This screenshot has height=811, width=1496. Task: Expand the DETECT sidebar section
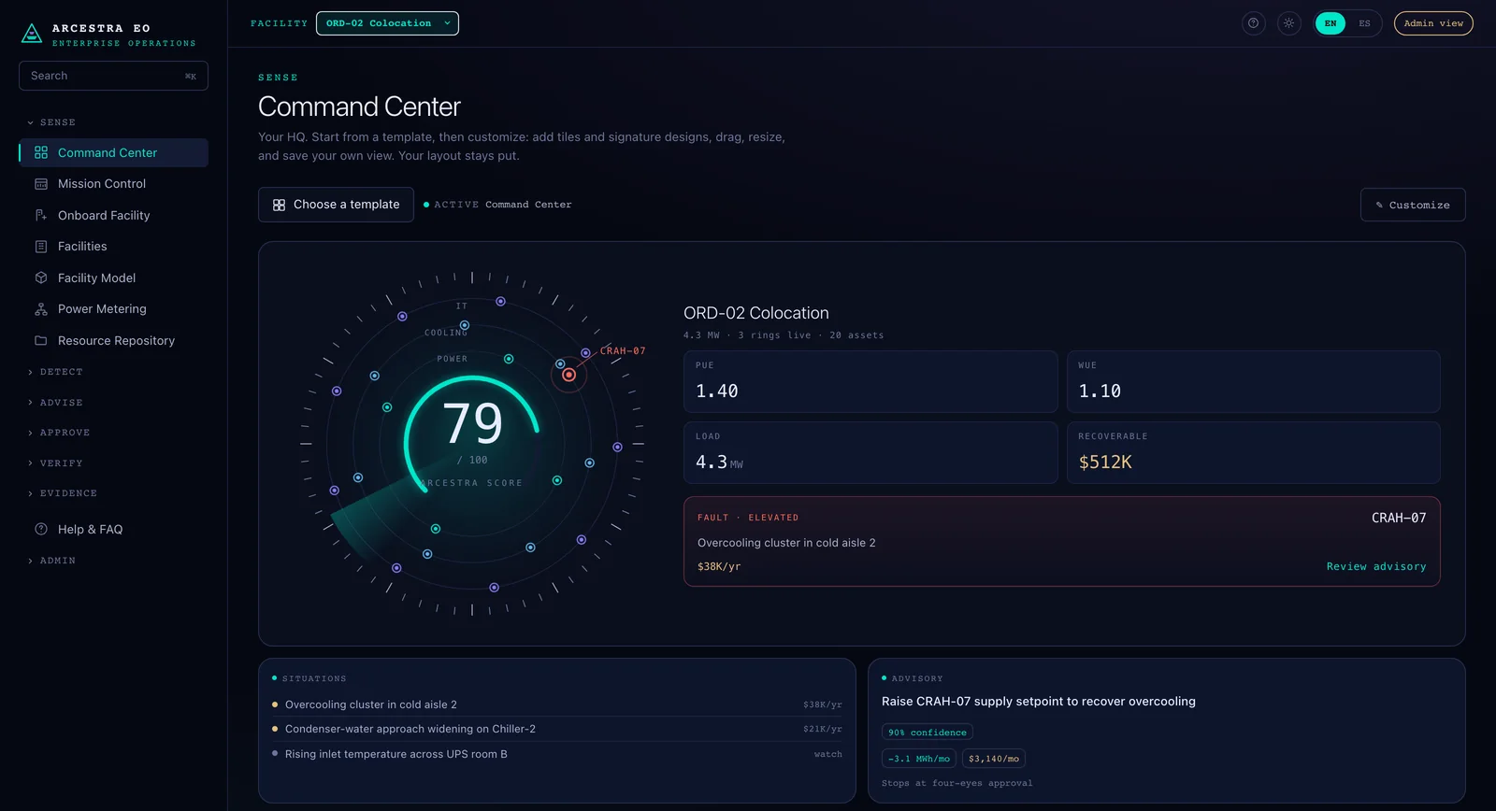pos(55,372)
